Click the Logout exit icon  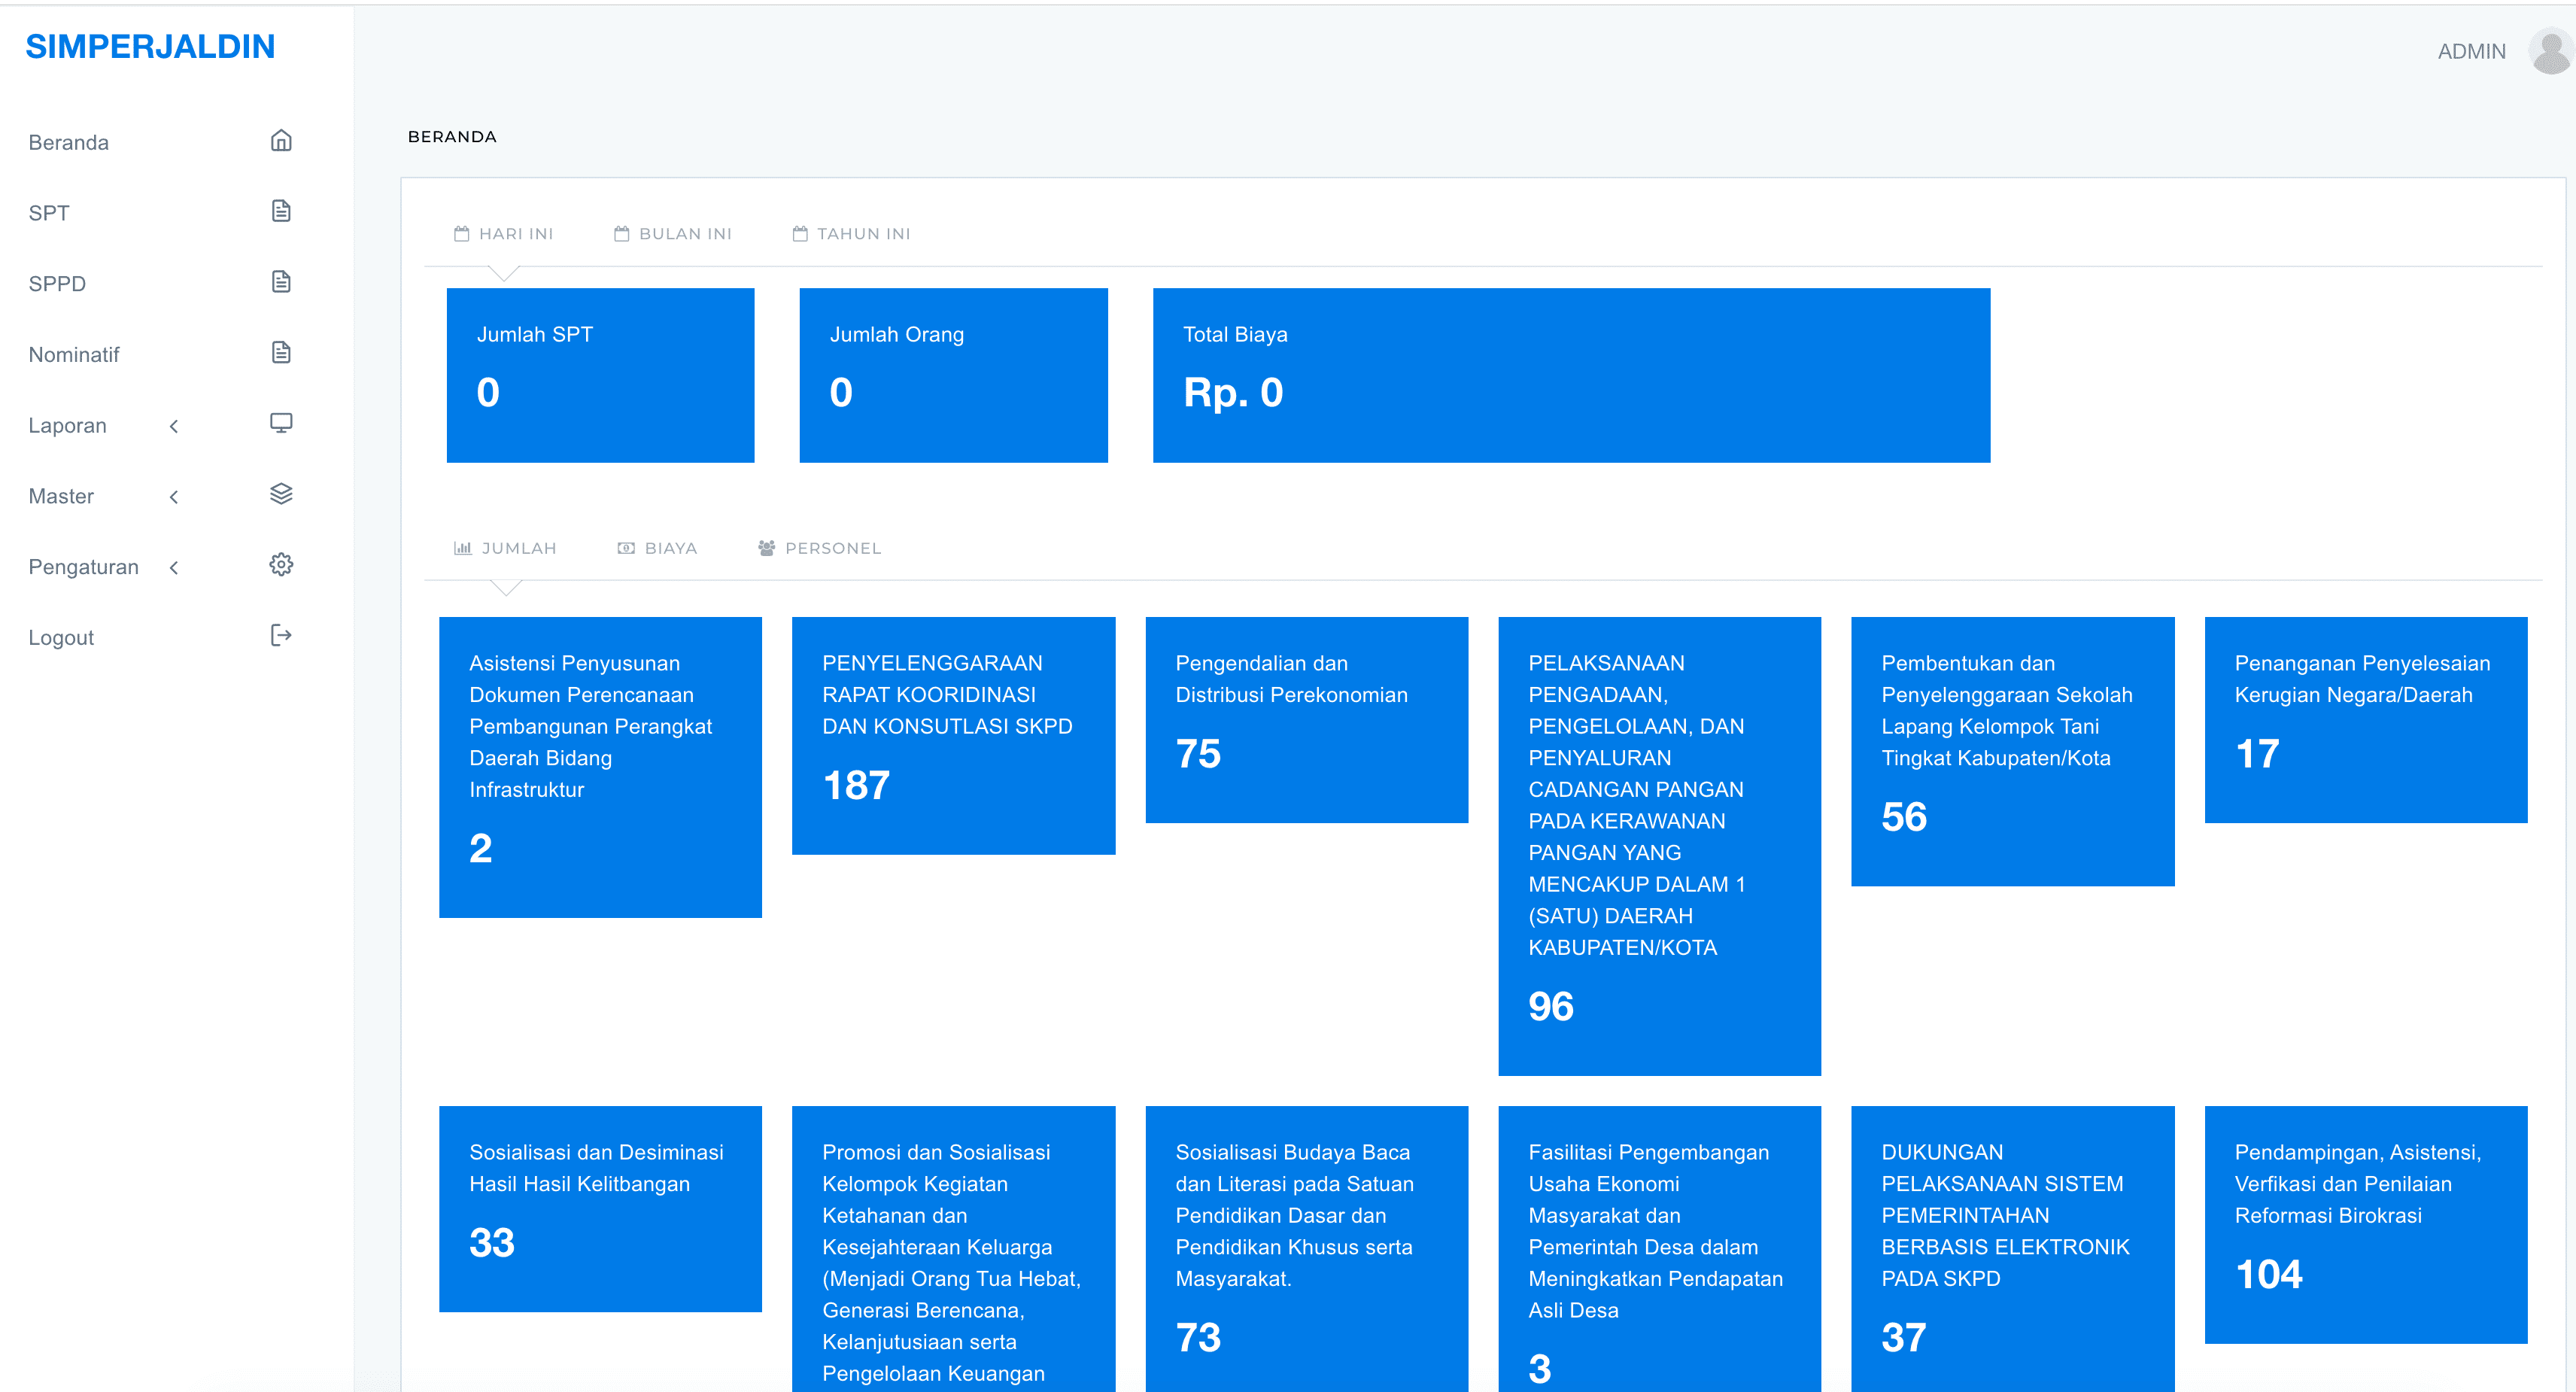(281, 636)
